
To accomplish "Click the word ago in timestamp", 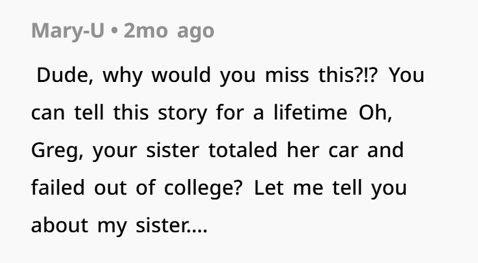I will tap(196, 32).
